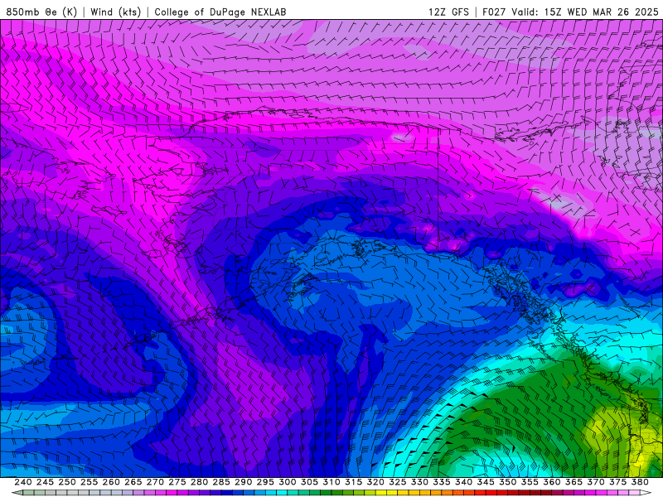Click the 290 color scale label

pyautogui.click(x=243, y=482)
